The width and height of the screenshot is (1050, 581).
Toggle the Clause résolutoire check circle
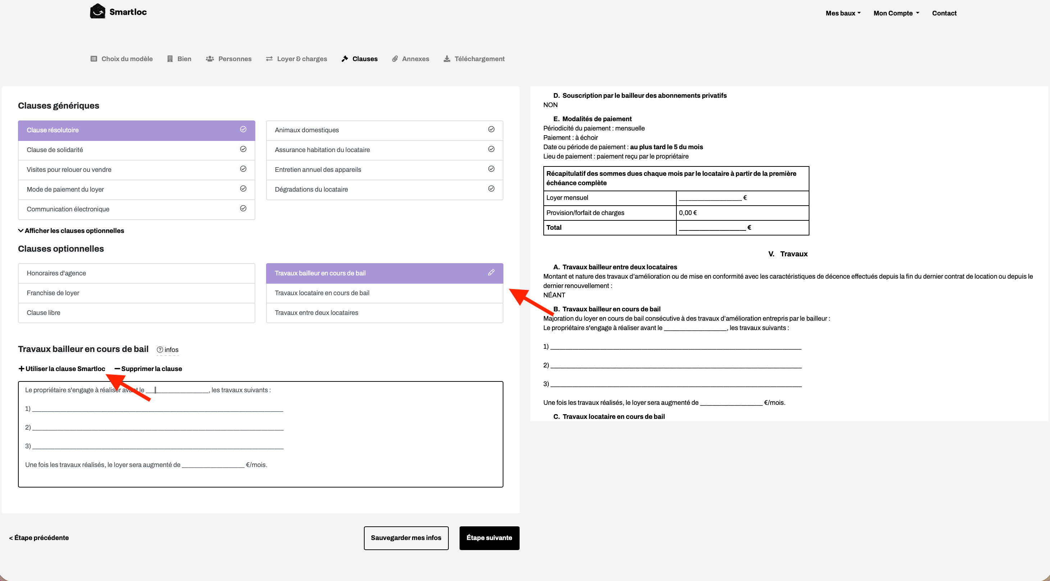[243, 129]
